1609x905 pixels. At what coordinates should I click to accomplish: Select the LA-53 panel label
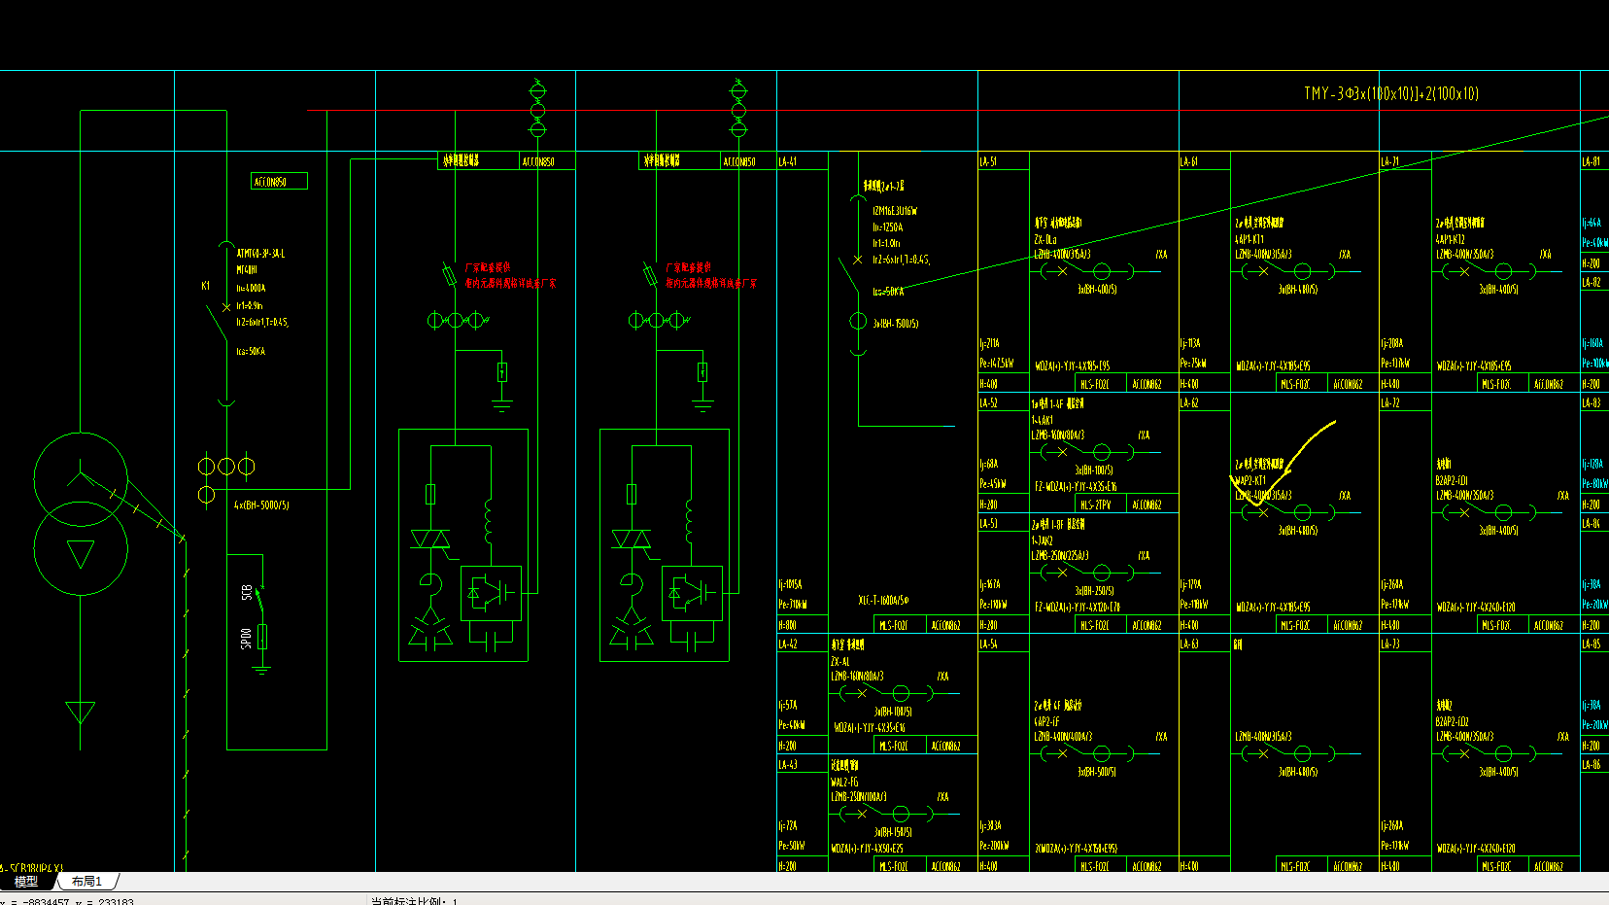pos(988,523)
